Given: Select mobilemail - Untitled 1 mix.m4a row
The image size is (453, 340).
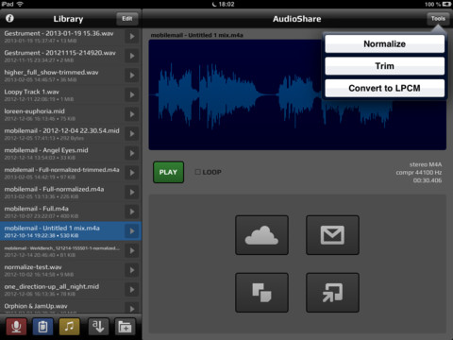Looking at the screenshot, I should click(x=71, y=231).
